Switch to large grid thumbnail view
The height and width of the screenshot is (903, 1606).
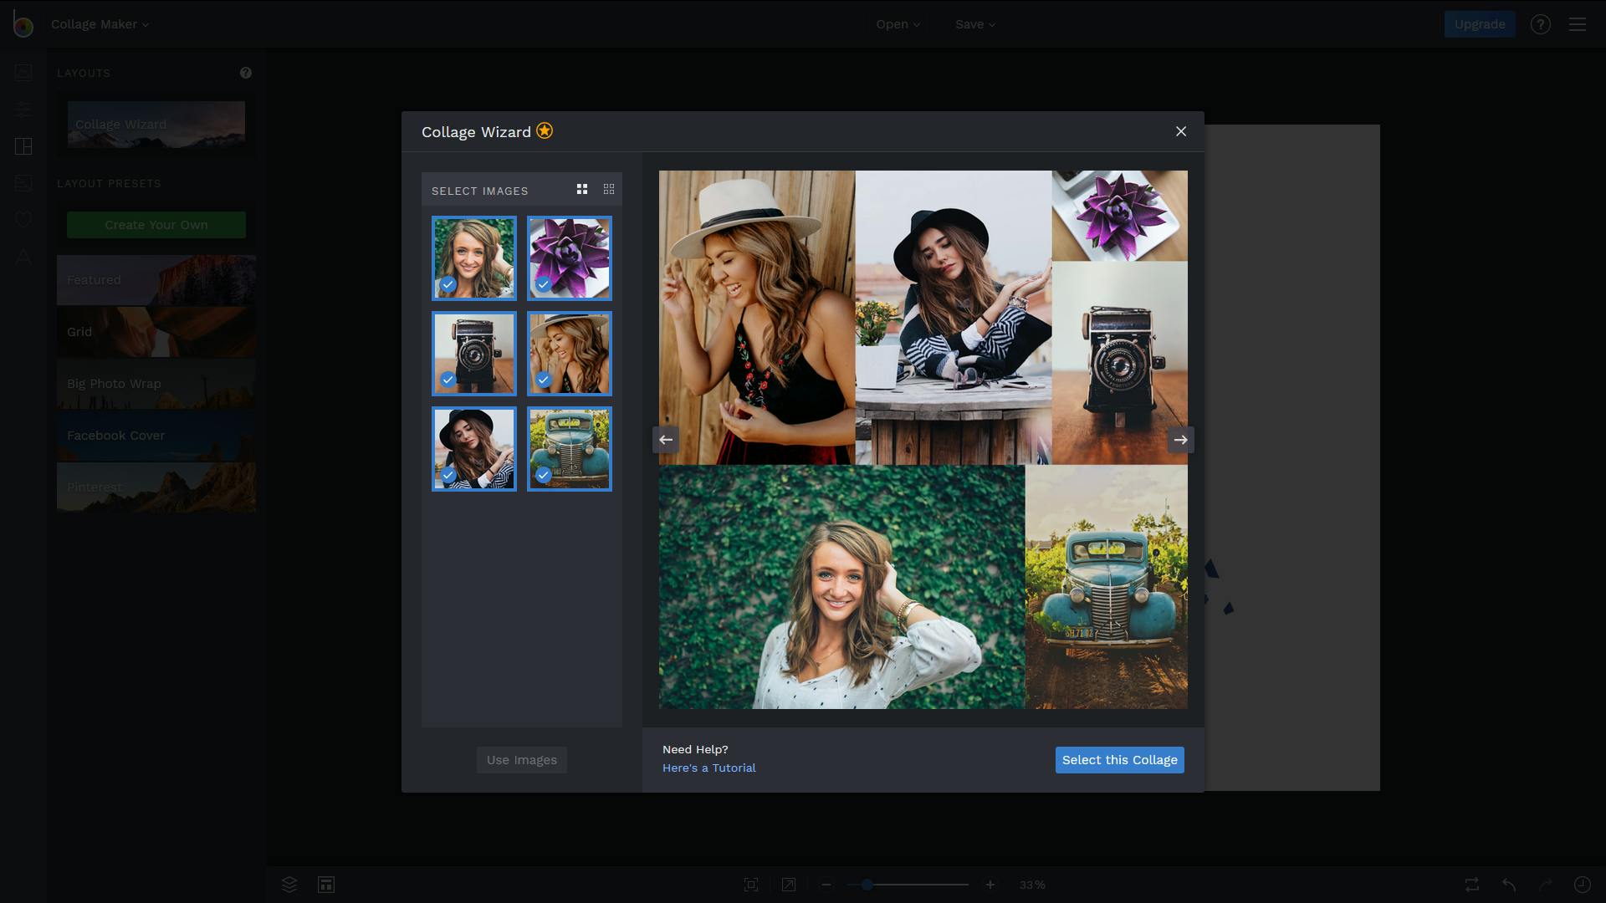point(582,190)
